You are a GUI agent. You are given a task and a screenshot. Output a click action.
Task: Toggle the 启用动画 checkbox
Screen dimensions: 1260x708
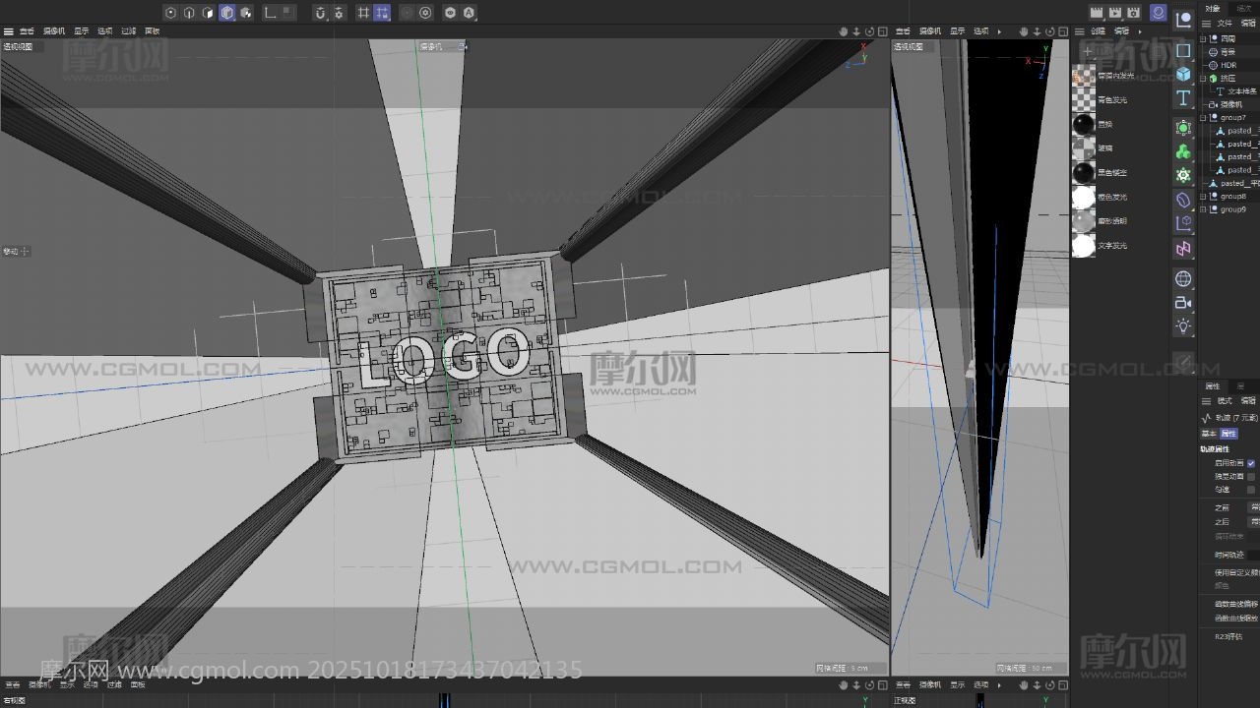[x=1251, y=463]
